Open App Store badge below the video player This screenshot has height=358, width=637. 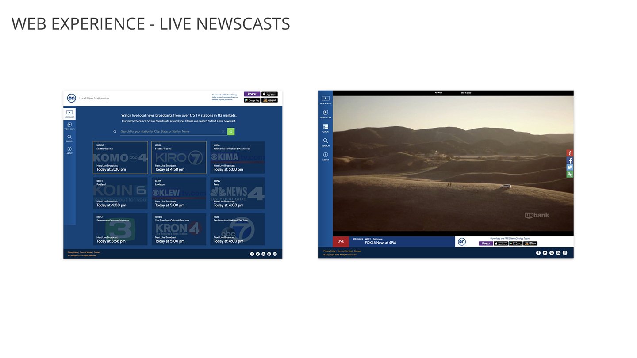click(501, 244)
